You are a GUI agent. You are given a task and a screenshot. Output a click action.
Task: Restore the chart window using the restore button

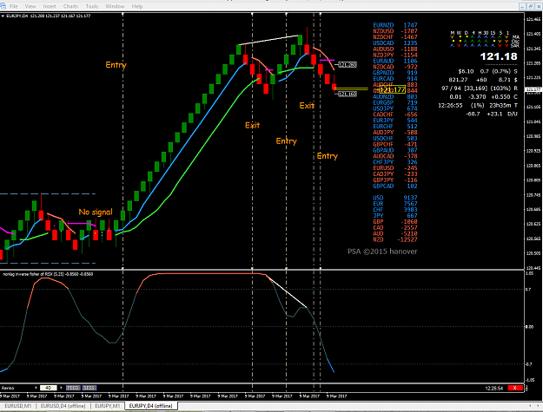point(530,6)
